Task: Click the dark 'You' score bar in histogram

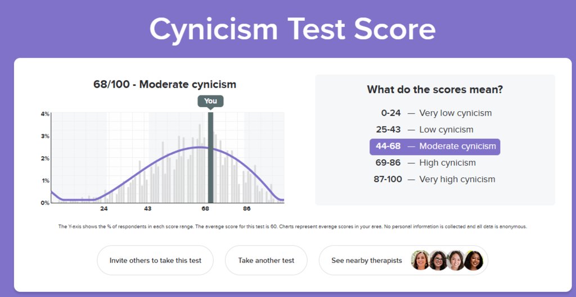Action: coord(210,158)
